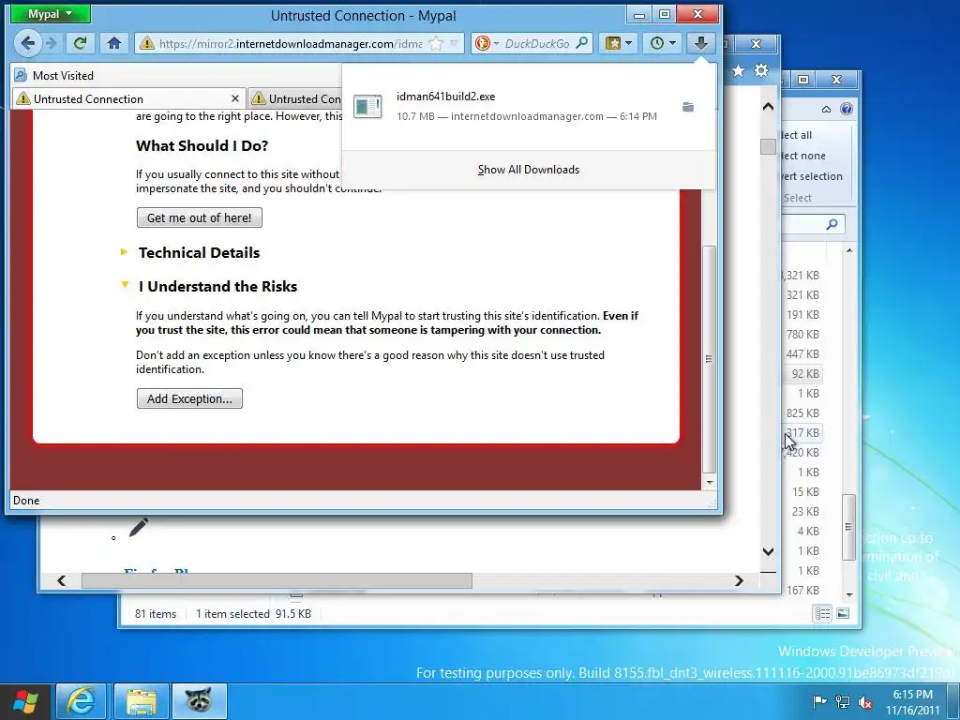Click the internetdownloadmanager.com address field
Viewport: 960px width, 720px height.
click(291, 43)
